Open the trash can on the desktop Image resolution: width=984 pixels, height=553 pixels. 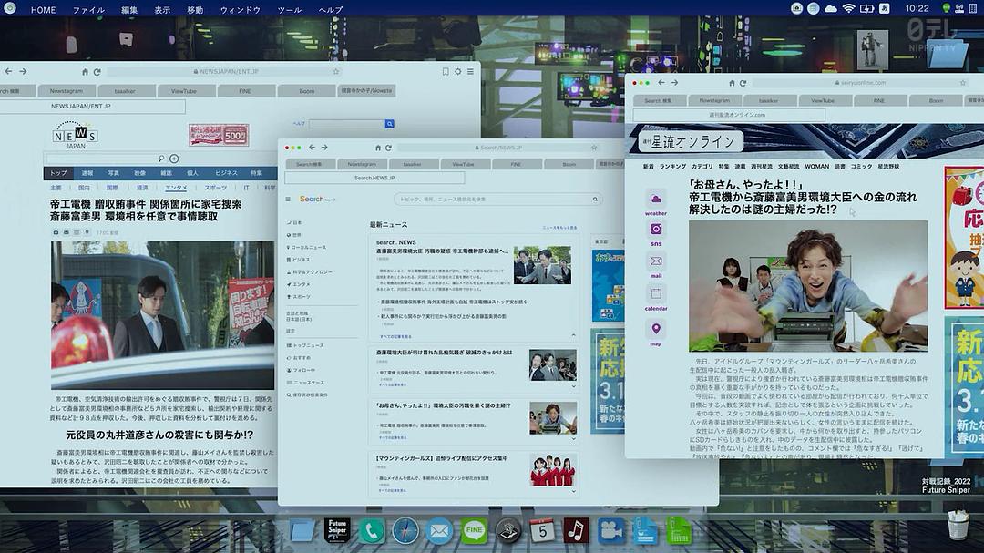(958, 525)
